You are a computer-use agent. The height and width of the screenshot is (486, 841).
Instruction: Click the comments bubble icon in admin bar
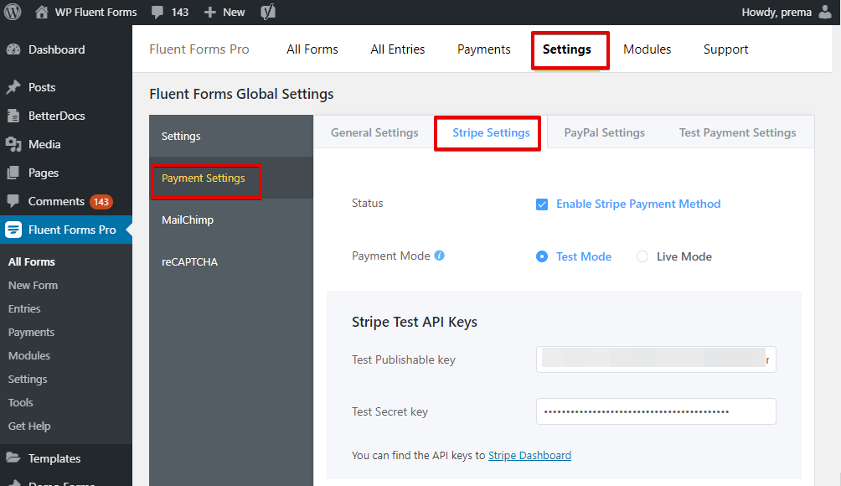pyautogui.click(x=157, y=13)
